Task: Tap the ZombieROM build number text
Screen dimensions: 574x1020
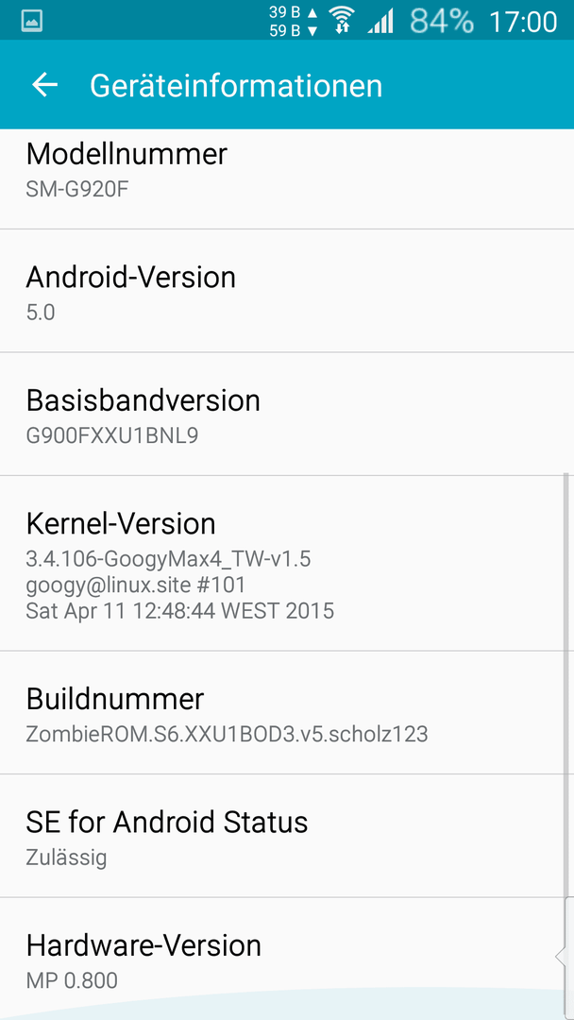Action: coord(227,734)
